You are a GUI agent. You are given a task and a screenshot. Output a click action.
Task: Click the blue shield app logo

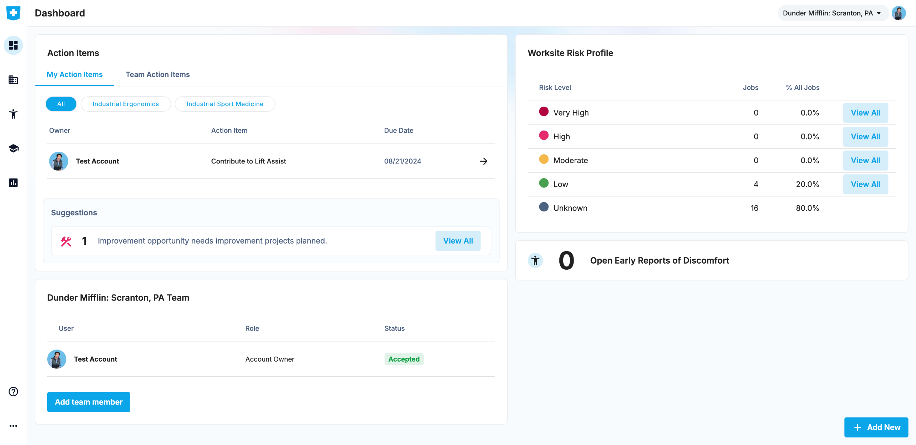click(x=13, y=13)
